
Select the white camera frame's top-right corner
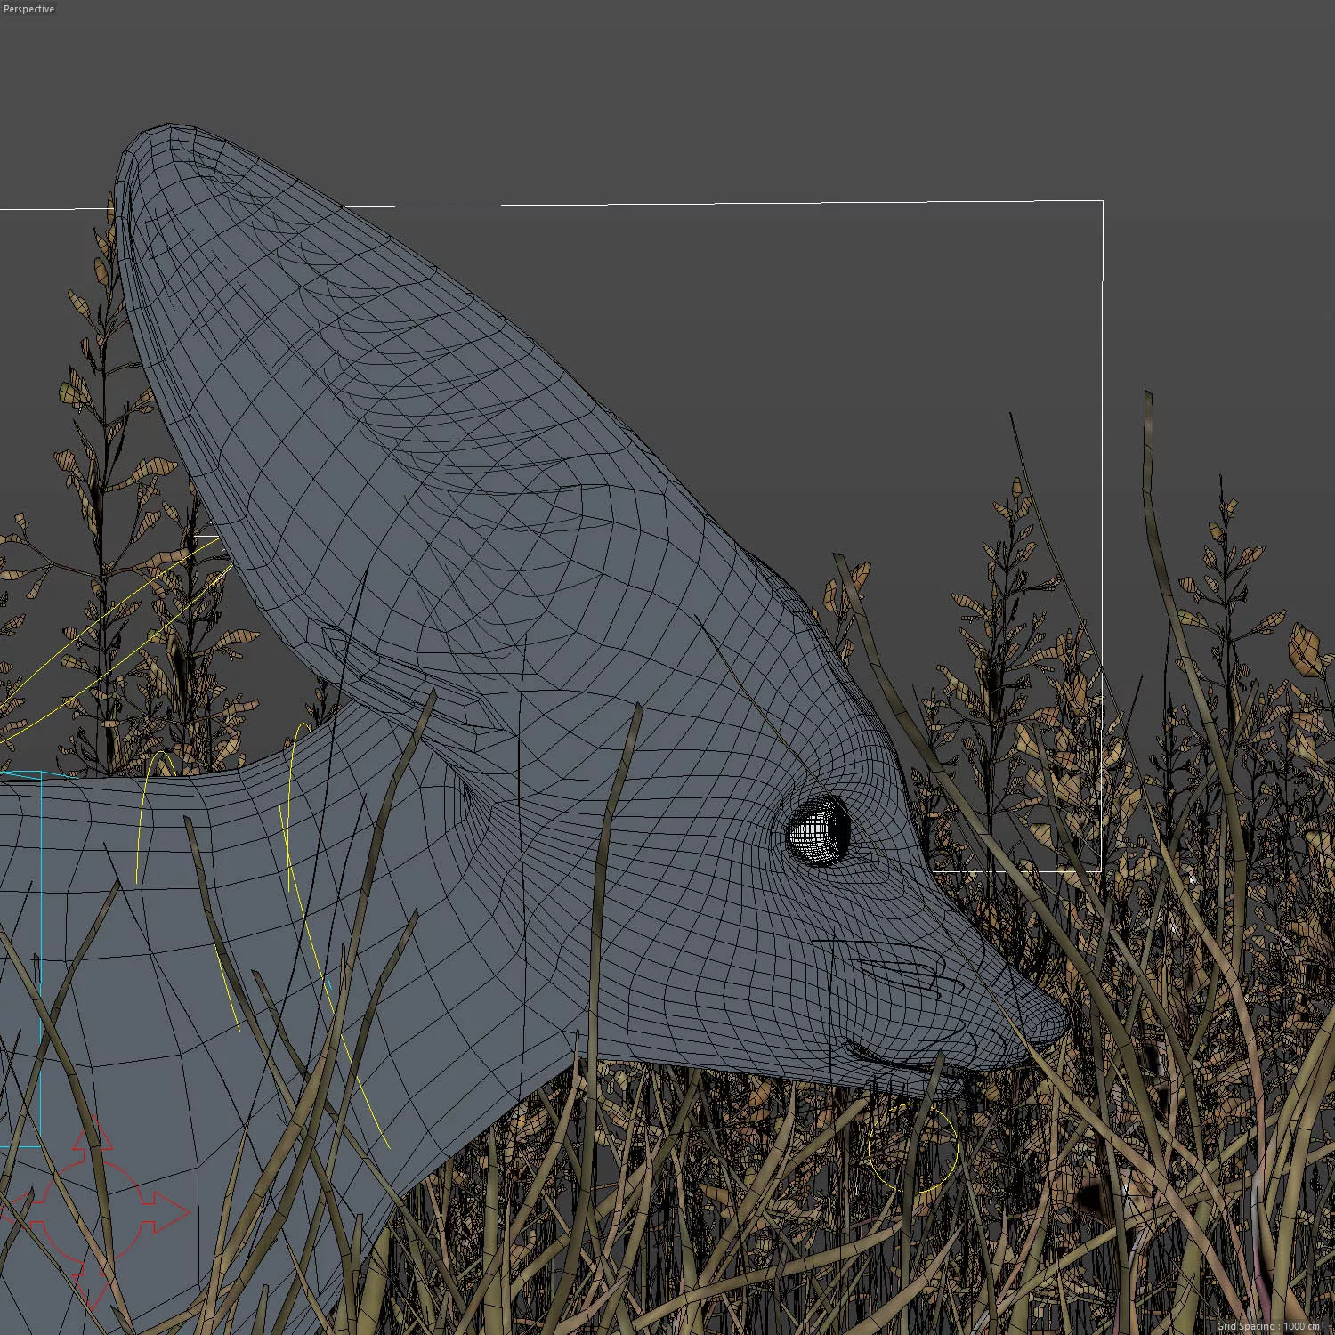click(x=1102, y=202)
